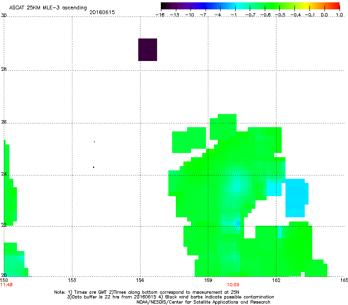Click the note line 'Data buffer is 22 hrs'
This screenshot has width=348, height=305.
(x=171, y=297)
